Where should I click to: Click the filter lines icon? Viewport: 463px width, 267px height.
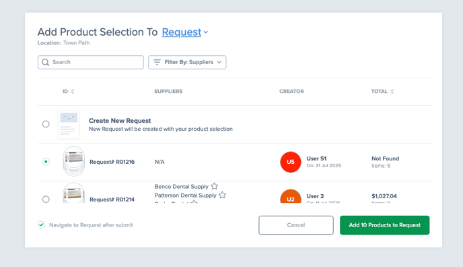(x=157, y=62)
